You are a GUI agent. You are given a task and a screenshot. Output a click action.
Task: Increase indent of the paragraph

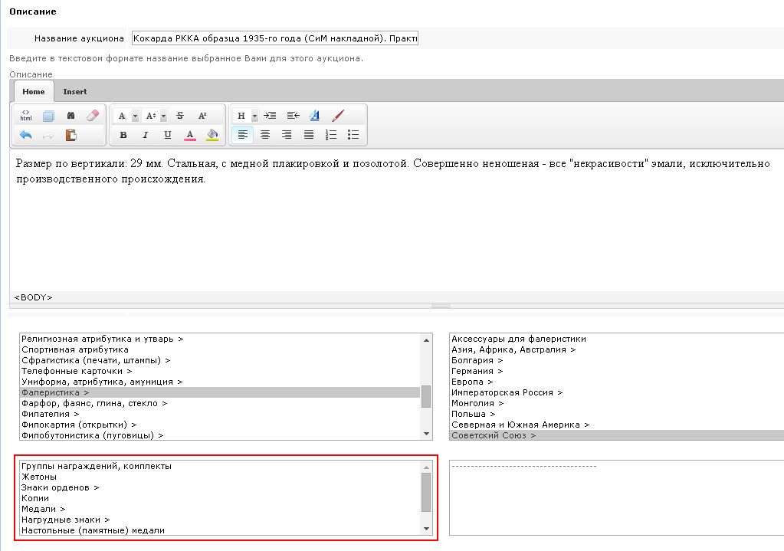[270, 116]
